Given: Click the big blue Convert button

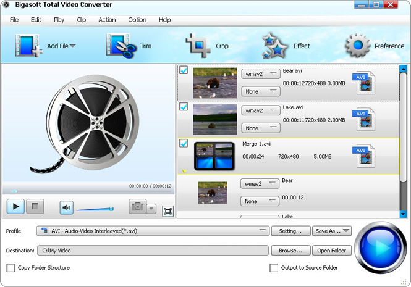Looking at the screenshot, I should [381, 247].
